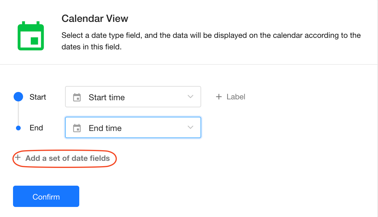
Task: Click the Start row label
Action: point(38,97)
